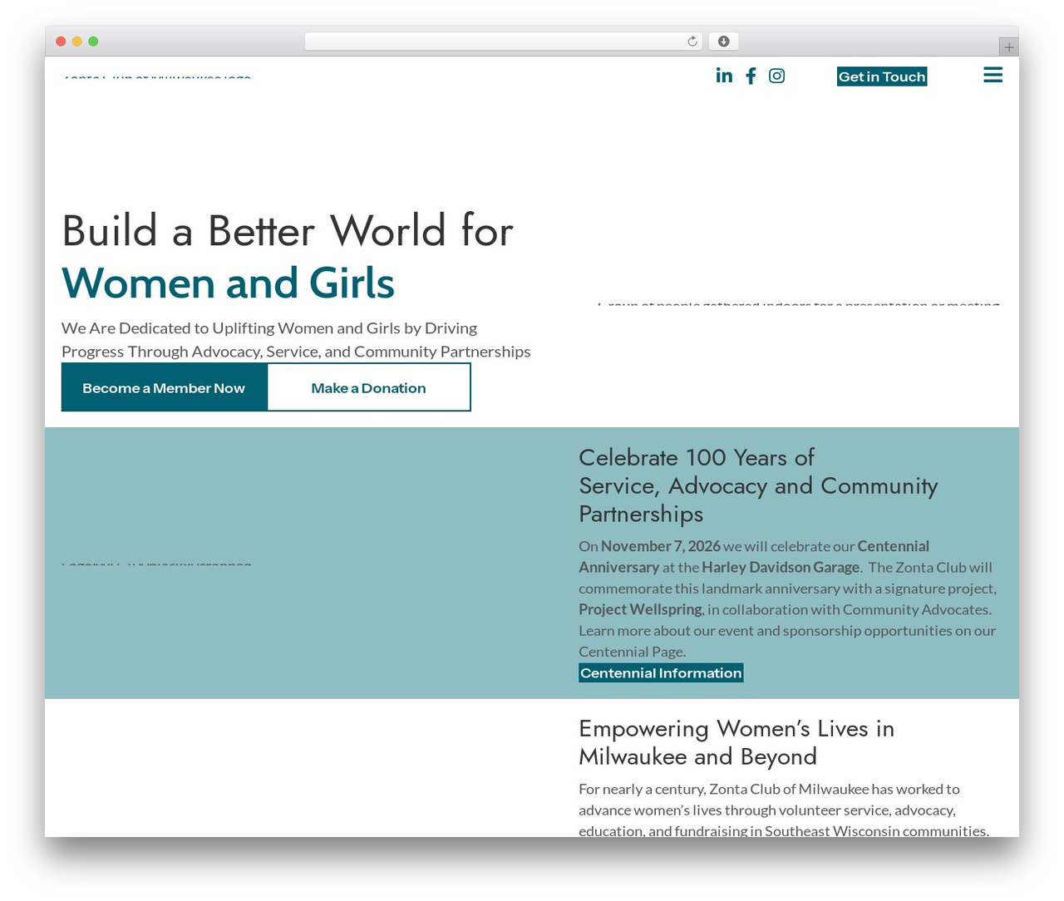Screen dimensions: 1064x901
Task: Click Become a Member Now
Action: tap(164, 387)
